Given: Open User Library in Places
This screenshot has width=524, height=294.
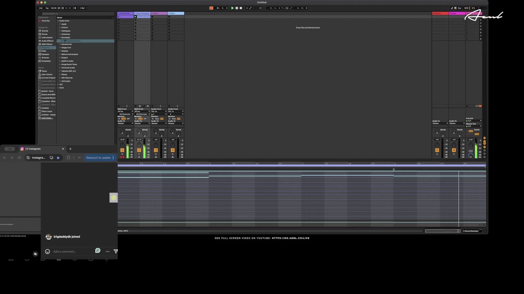Looking at the screenshot, I should (x=47, y=74).
